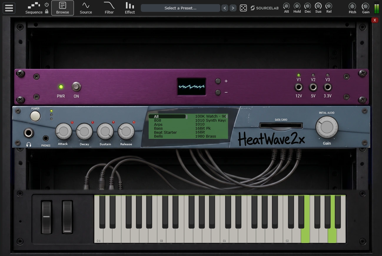Image resolution: width=382 pixels, height=256 pixels.
Task: Click the Release knob on HeatWave2x
Action: tap(126, 131)
